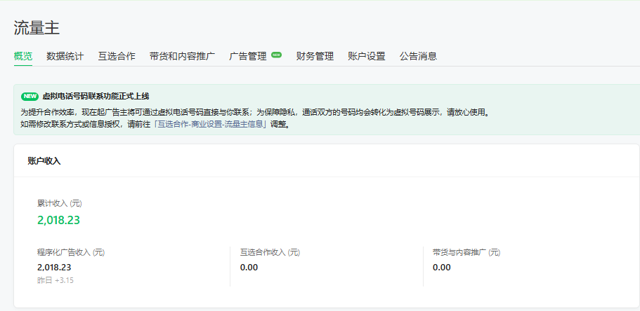The image size is (640, 311).
Task: Click the 0.00 value under 带货与内容推广
Action: tap(442, 267)
